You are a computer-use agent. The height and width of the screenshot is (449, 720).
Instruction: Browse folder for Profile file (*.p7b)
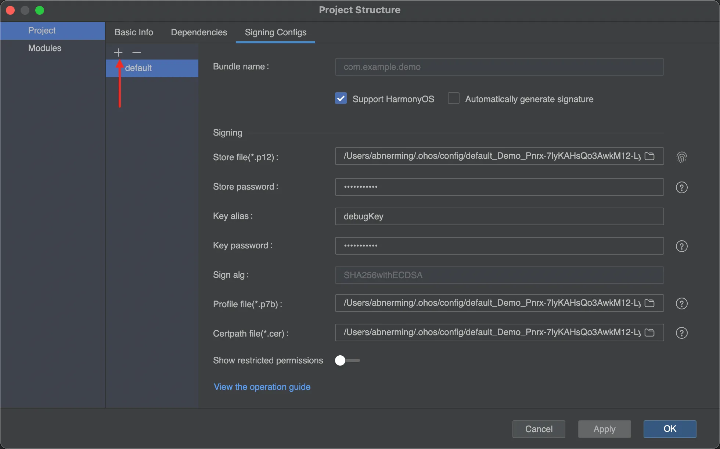point(649,303)
